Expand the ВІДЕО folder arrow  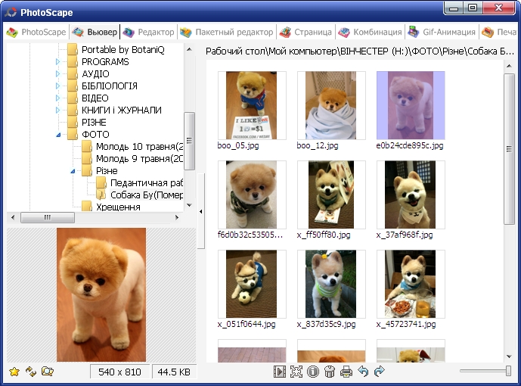pos(57,98)
